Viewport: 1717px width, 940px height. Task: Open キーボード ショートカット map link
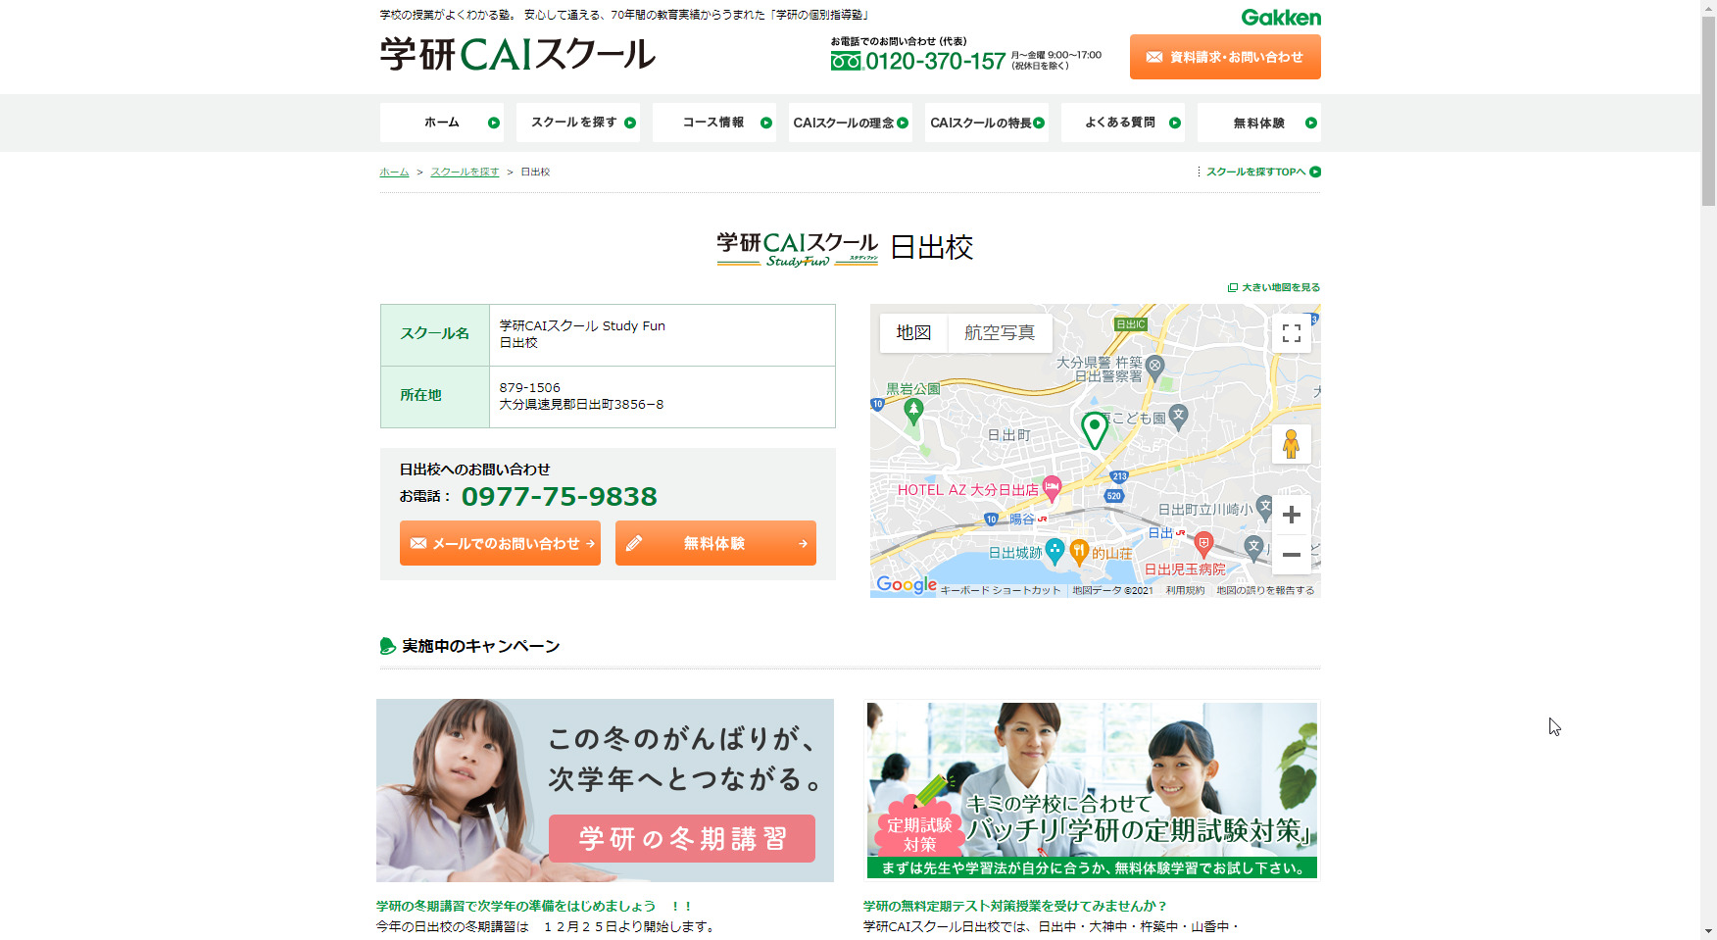tap(1001, 590)
